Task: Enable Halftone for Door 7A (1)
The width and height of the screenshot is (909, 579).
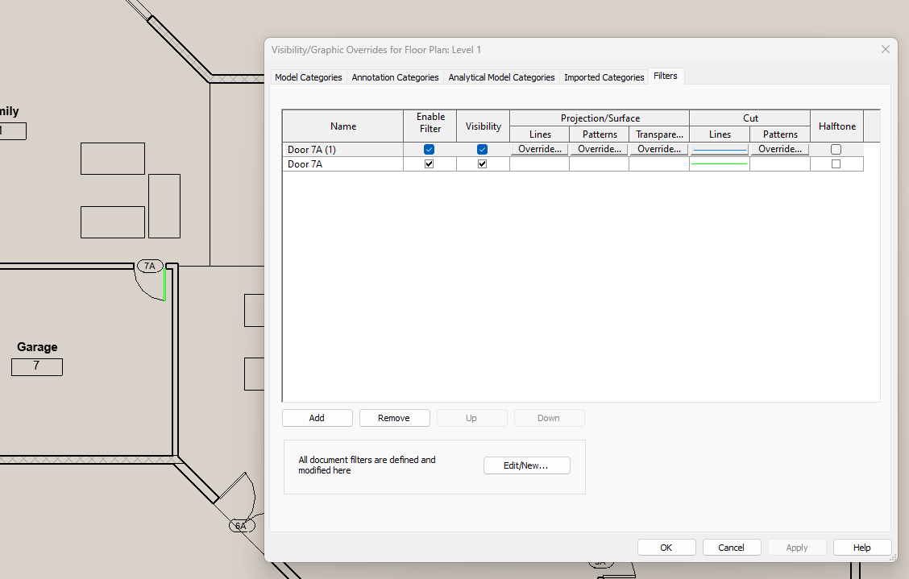Action: click(836, 149)
